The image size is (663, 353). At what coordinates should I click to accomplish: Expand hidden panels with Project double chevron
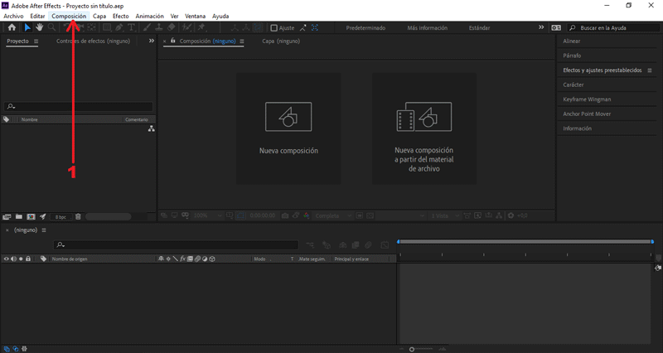pyautogui.click(x=151, y=41)
